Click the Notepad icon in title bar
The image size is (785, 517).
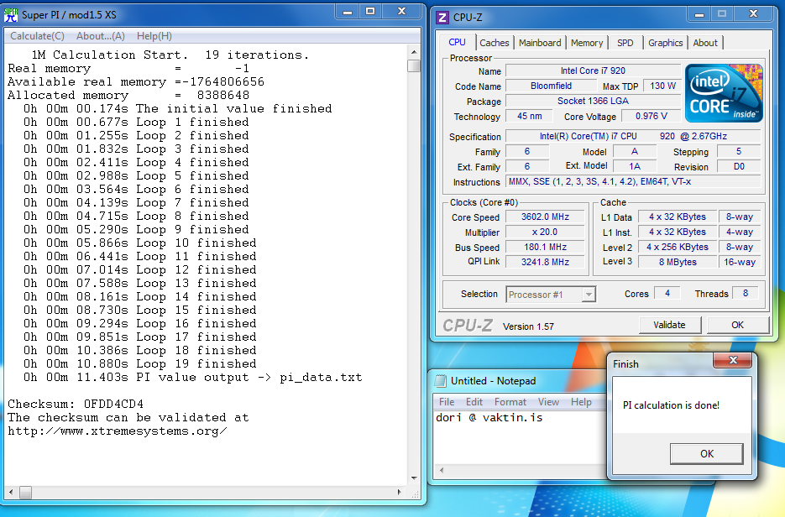pyautogui.click(x=442, y=381)
